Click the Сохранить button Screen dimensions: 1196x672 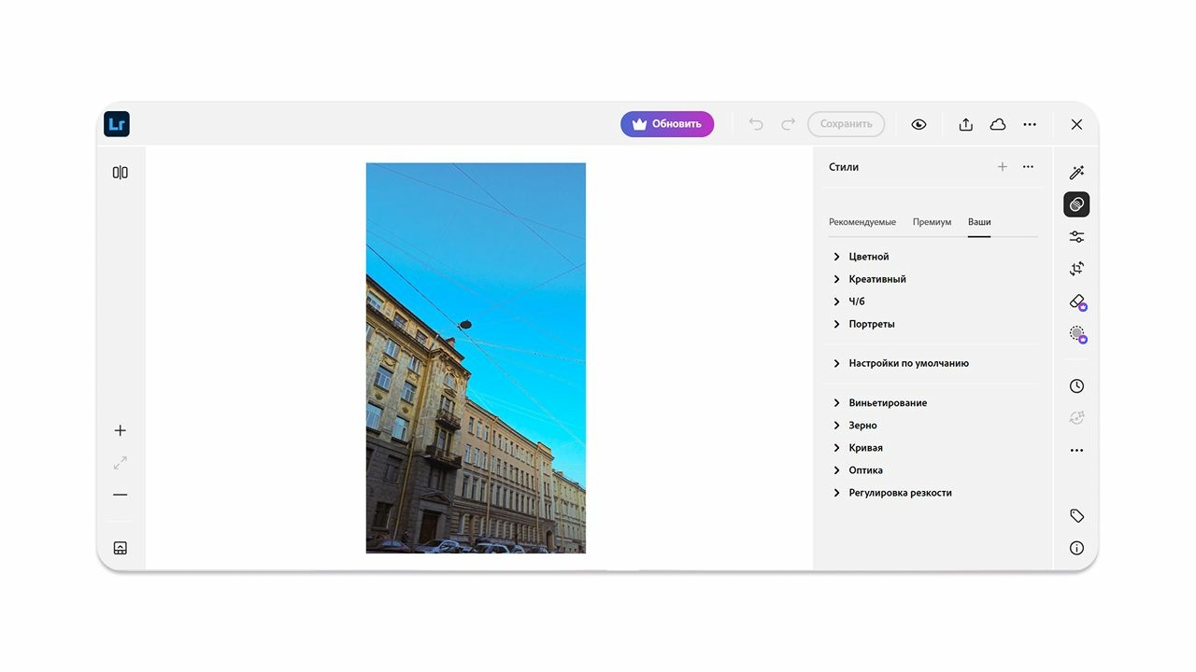coord(846,124)
